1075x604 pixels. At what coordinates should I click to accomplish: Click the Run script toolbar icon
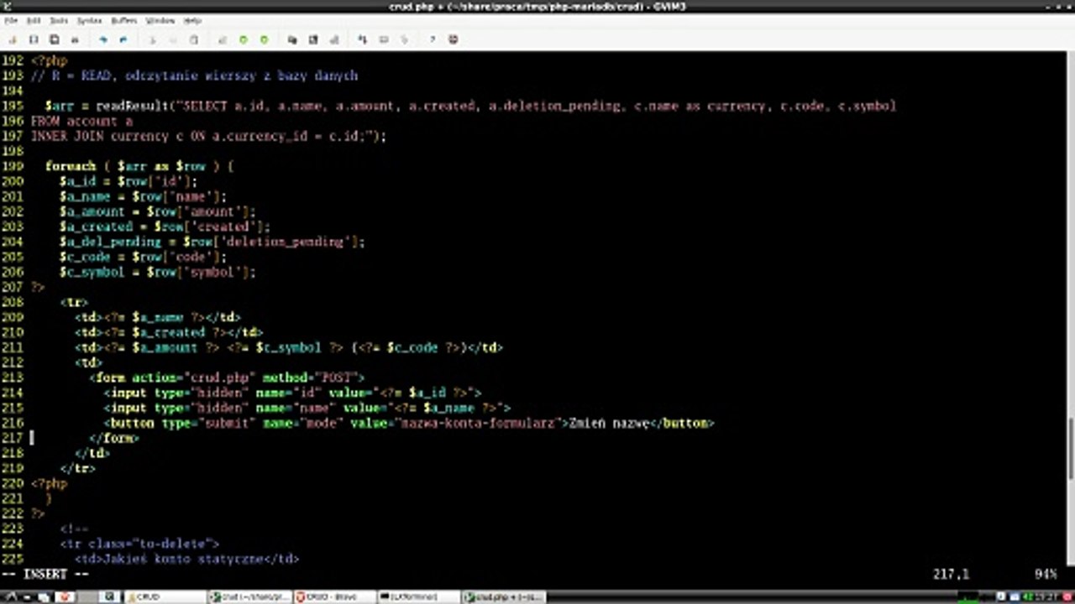pos(334,39)
